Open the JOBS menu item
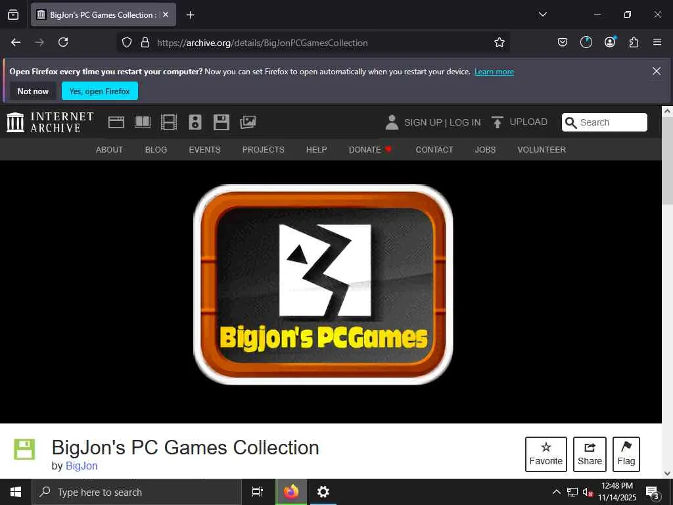The height and width of the screenshot is (505, 673). point(485,149)
